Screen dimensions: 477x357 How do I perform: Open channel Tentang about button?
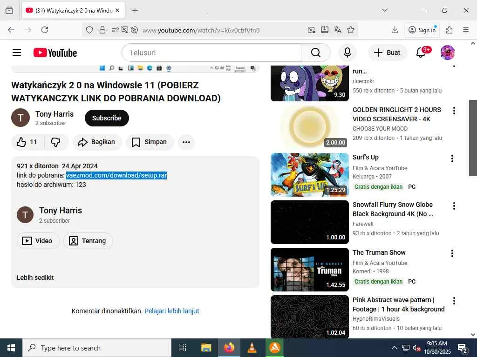[x=88, y=241]
